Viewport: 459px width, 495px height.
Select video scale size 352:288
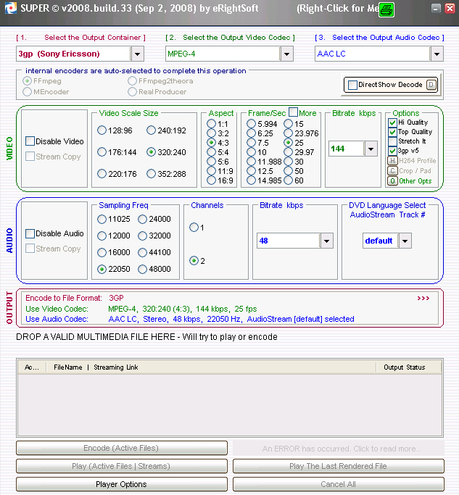[x=151, y=174]
